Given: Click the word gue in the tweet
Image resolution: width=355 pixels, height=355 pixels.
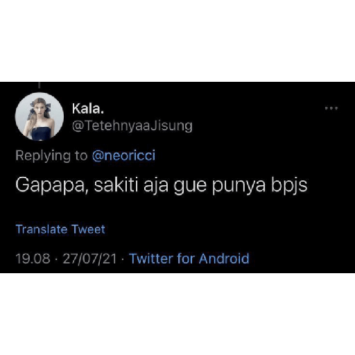Looking at the screenshot, I should click(x=190, y=187).
